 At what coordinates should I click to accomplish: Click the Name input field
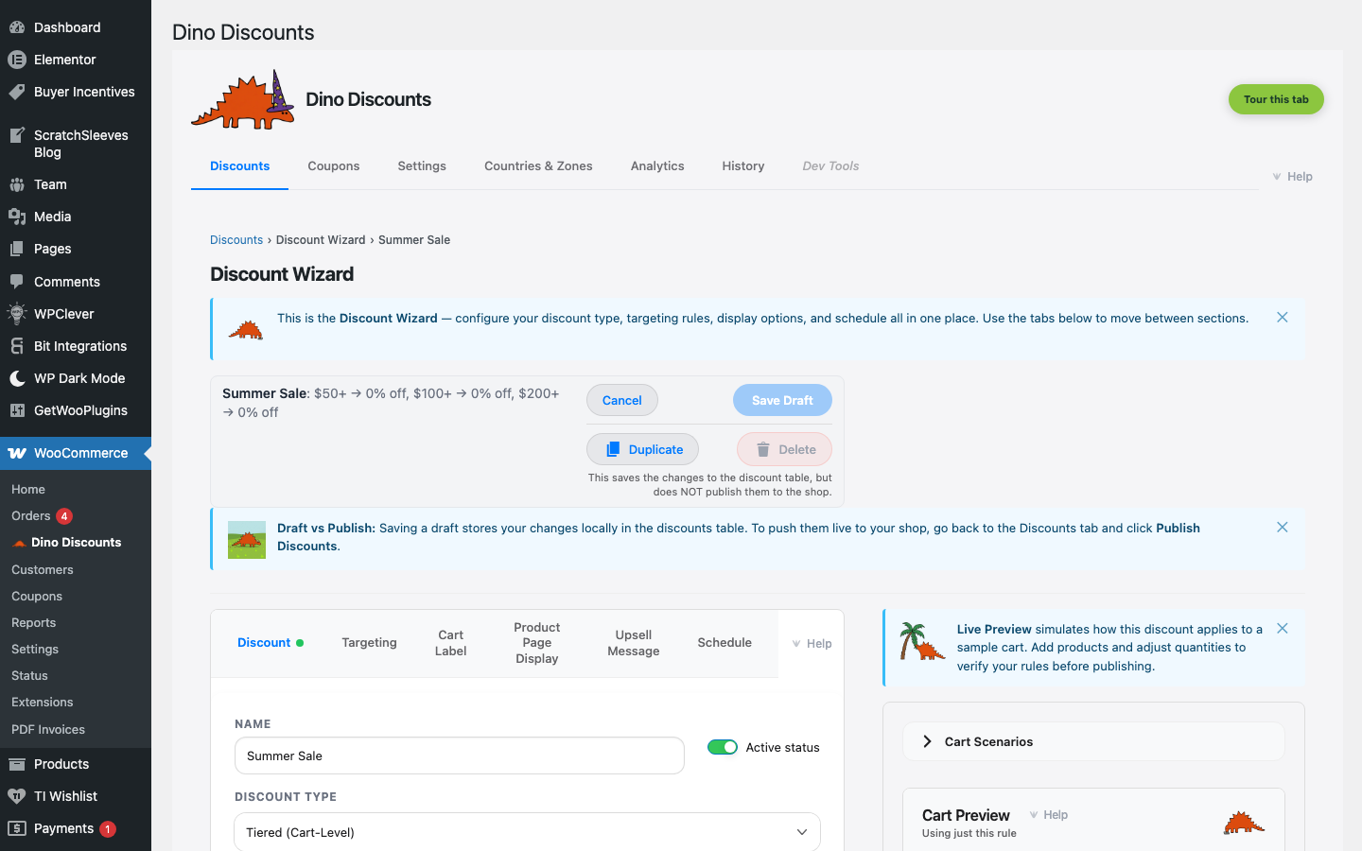point(460,755)
